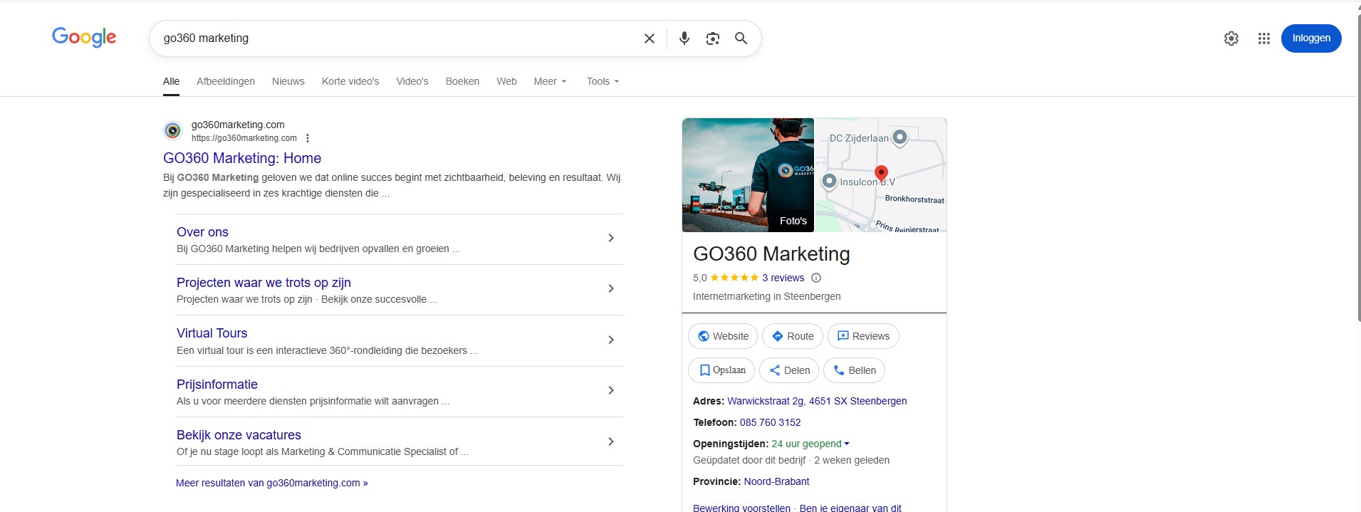Viewport: 1361px width, 512px height.
Task: Clear the search box with X icon
Action: click(x=649, y=38)
